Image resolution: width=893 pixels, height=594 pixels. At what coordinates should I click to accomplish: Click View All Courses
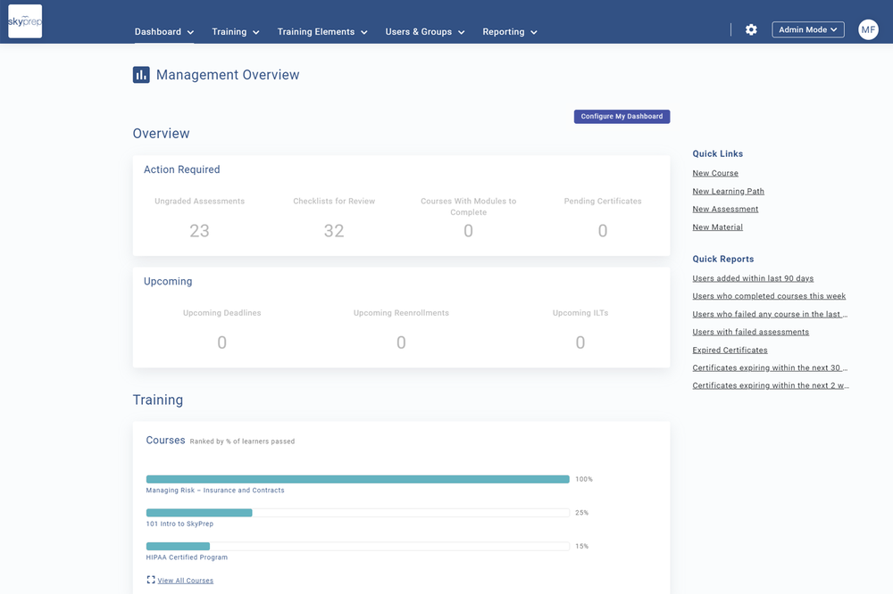pos(185,580)
